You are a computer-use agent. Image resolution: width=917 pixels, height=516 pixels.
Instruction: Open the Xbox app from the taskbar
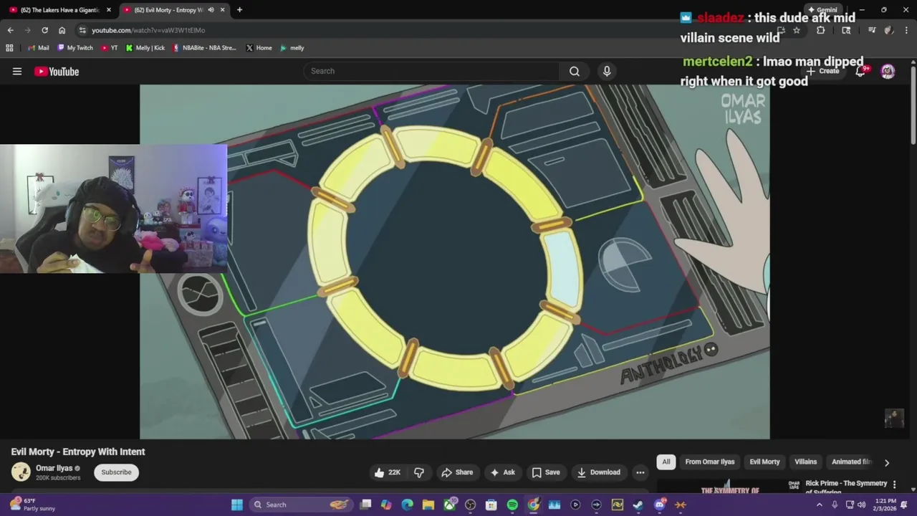click(449, 505)
